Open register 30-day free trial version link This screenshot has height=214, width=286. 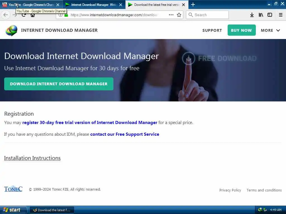pyautogui.click(x=90, y=123)
